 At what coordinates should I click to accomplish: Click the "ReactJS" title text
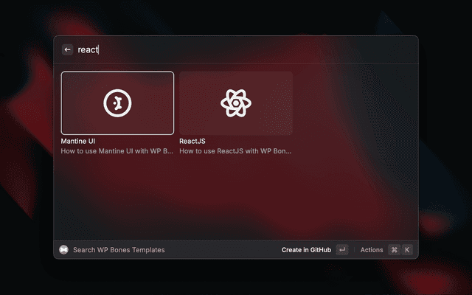[x=192, y=141]
